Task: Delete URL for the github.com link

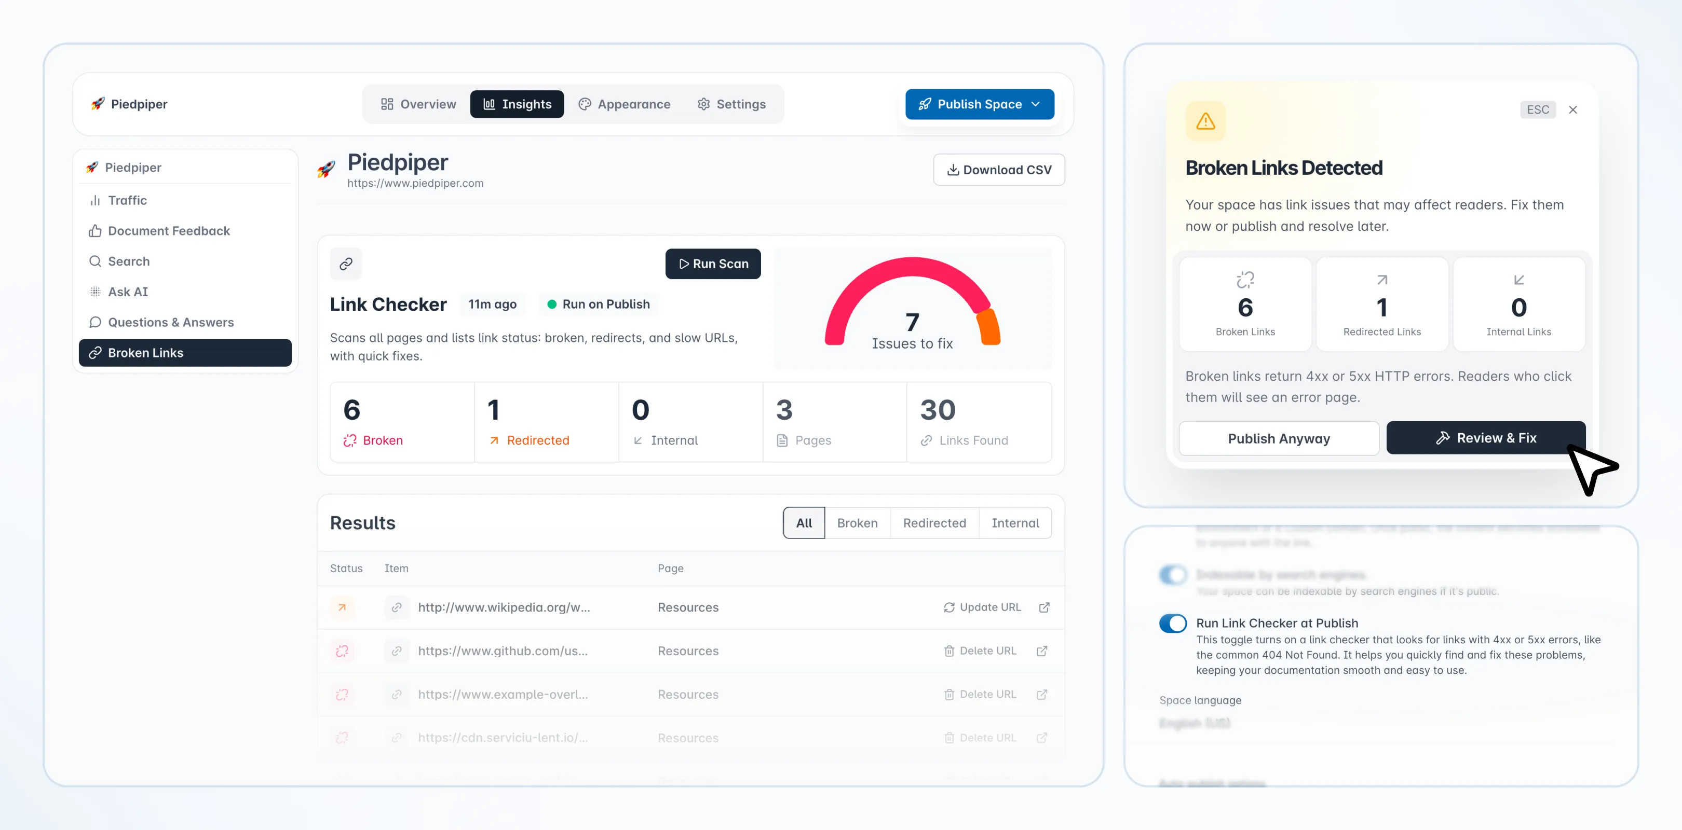Action: [x=980, y=651]
